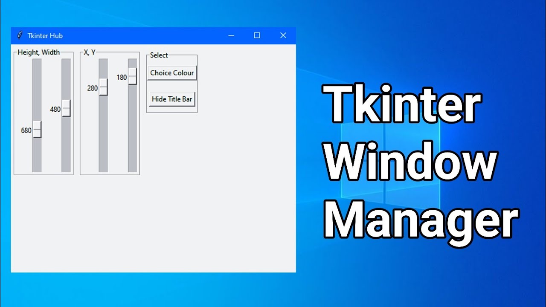Screen dimensions: 546x307
Task: Click the Height slider handle at 680
Action: [37, 129]
